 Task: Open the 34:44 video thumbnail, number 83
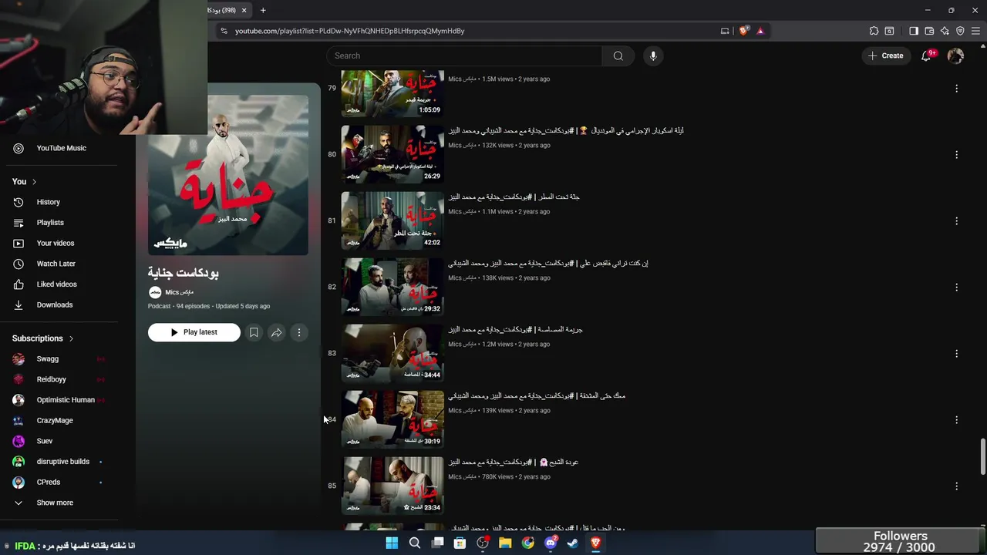(x=392, y=353)
